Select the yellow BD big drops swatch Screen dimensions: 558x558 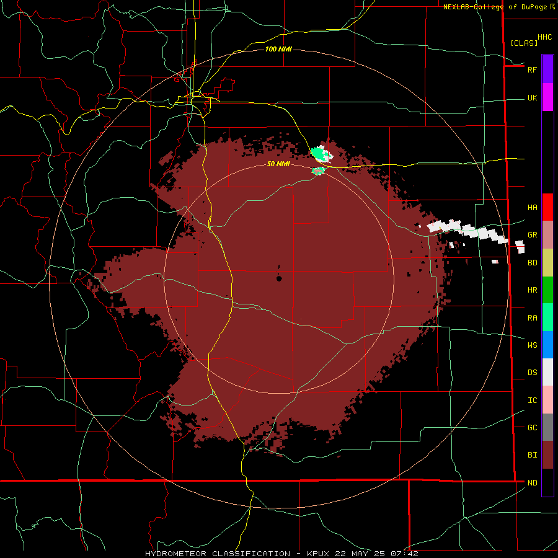click(547, 263)
